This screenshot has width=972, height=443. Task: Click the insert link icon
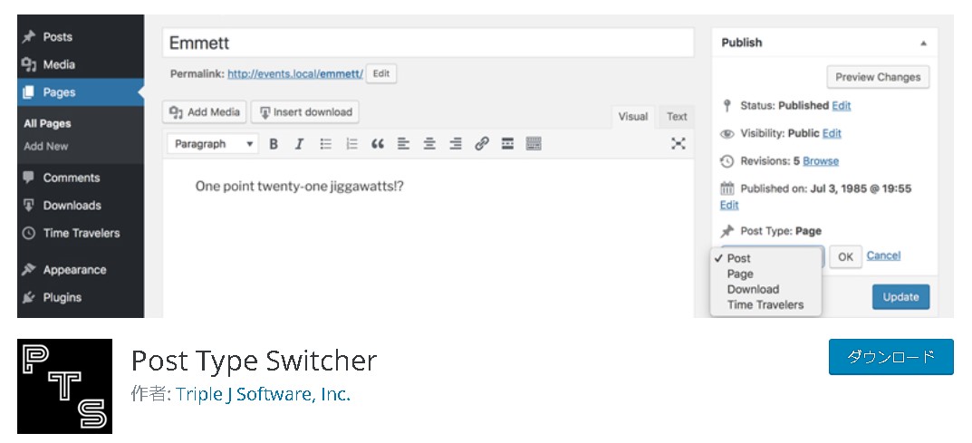click(x=482, y=144)
